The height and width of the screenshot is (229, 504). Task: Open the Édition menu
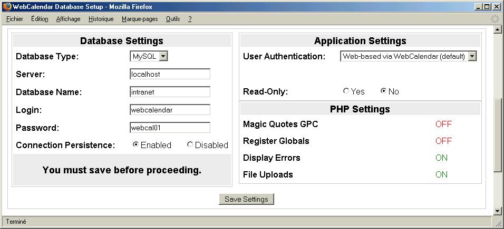pyautogui.click(x=40, y=19)
